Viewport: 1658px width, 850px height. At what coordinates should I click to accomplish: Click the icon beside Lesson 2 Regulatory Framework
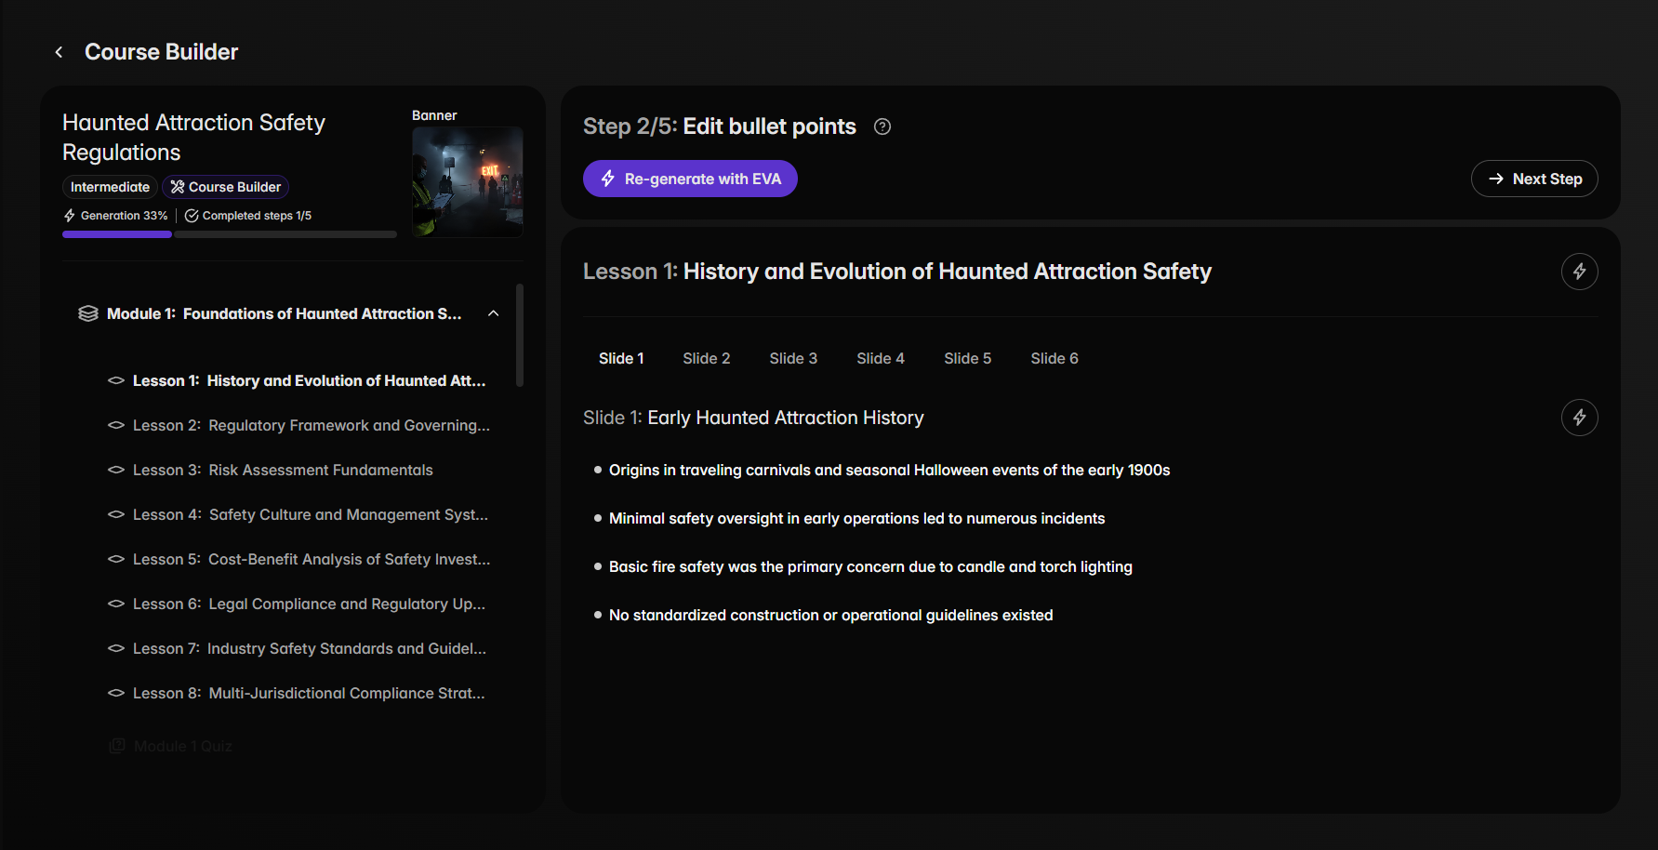[x=116, y=425]
